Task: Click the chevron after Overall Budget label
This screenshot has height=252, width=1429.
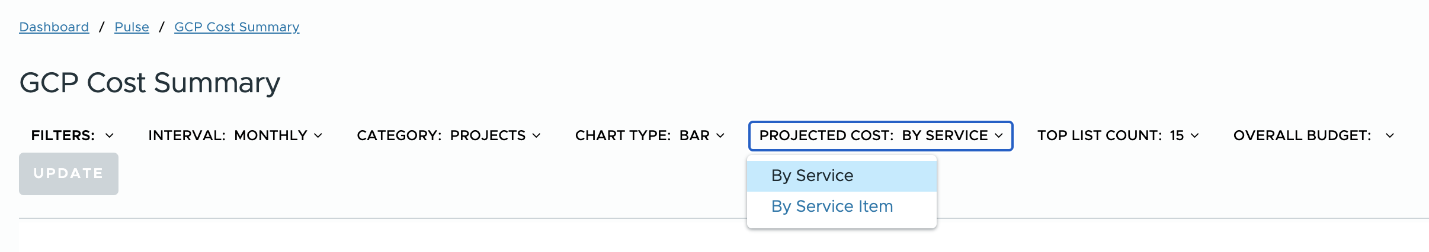Action: coord(1390,135)
